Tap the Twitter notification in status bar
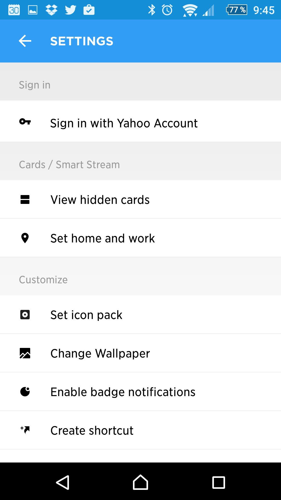The image size is (281, 500). click(x=71, y=10)
